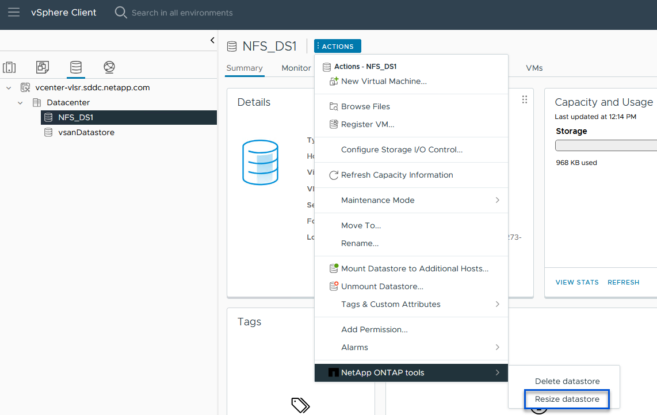Open the hamburger navigation menu
This screenshot has height=415, width=657.
[x=13, y=13]
